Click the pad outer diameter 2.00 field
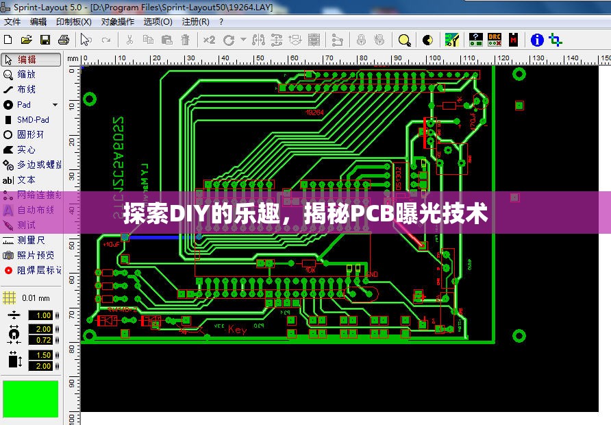611x425 pixels. (40, 329)
